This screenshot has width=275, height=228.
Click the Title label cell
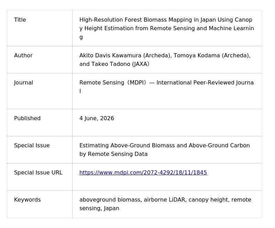tap(40, 28)
